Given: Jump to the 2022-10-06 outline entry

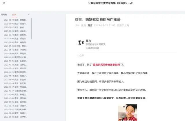Looking at the screenshot, I should [x=15, y=94].
